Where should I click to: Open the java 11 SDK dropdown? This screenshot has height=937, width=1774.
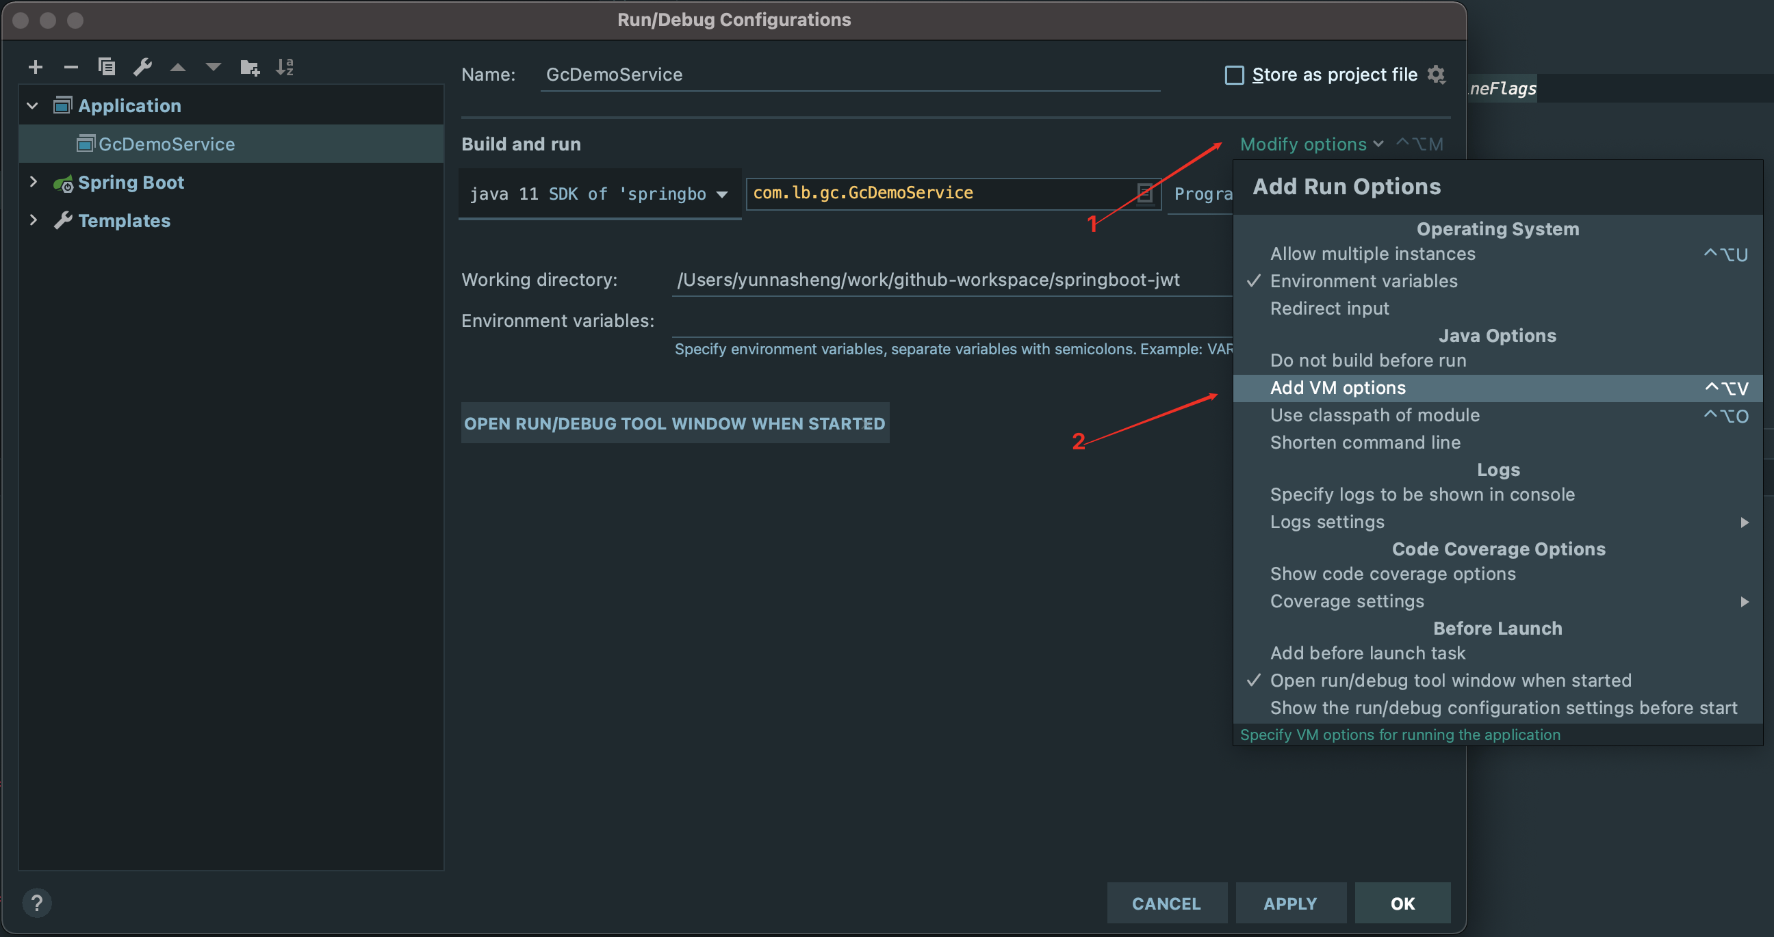[x=598, y=194]
